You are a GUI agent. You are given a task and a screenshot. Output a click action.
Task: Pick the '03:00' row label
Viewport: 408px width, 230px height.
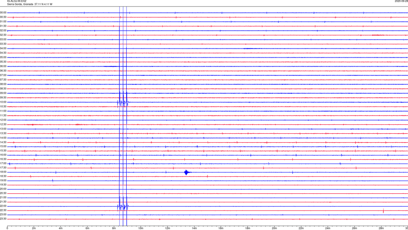3,39
